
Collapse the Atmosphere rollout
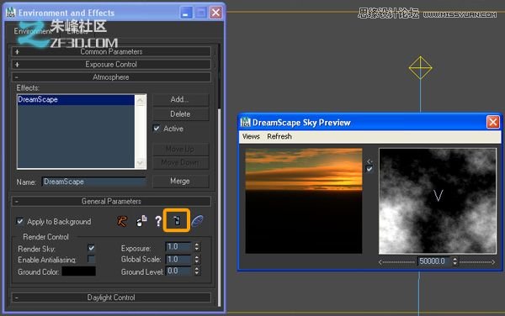(x=111, y=77)
